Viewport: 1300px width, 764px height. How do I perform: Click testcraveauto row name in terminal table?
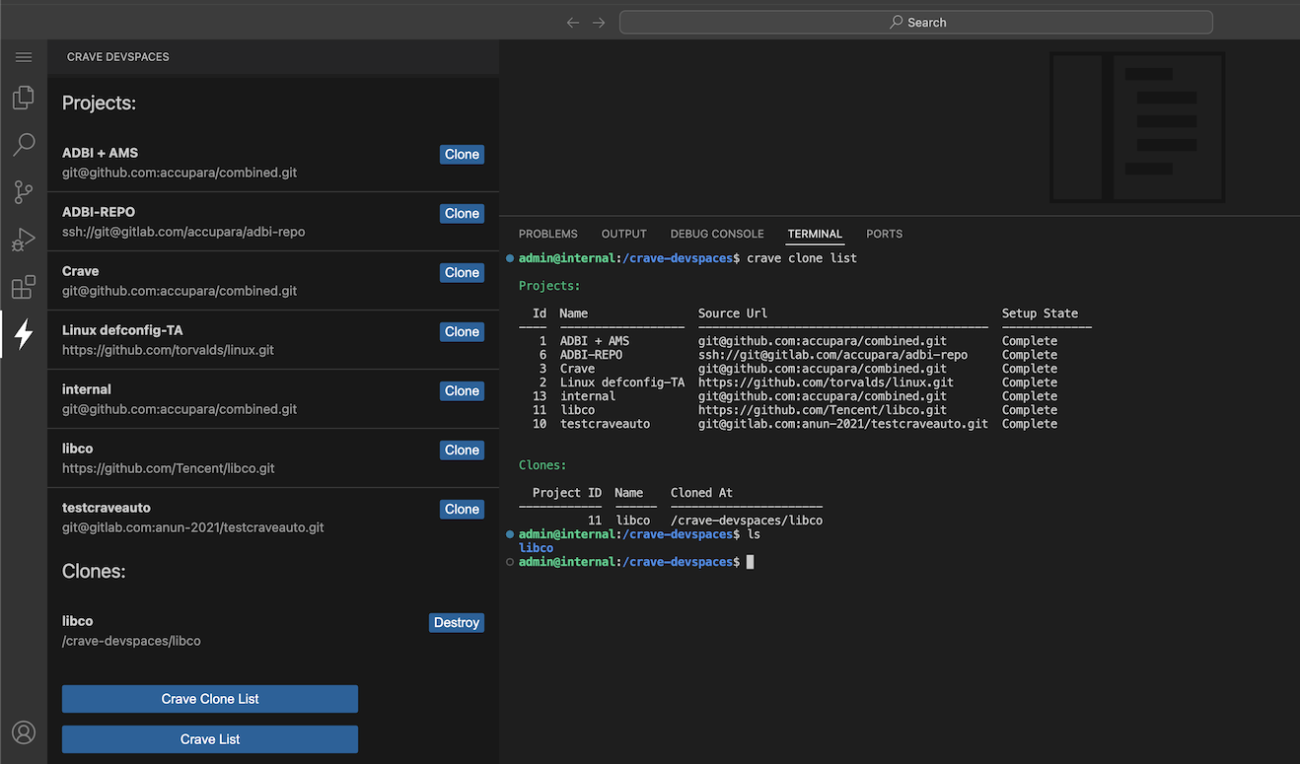click(605, 424)
